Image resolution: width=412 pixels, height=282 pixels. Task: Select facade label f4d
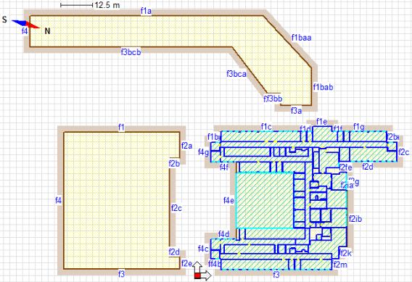pos(223,234)
